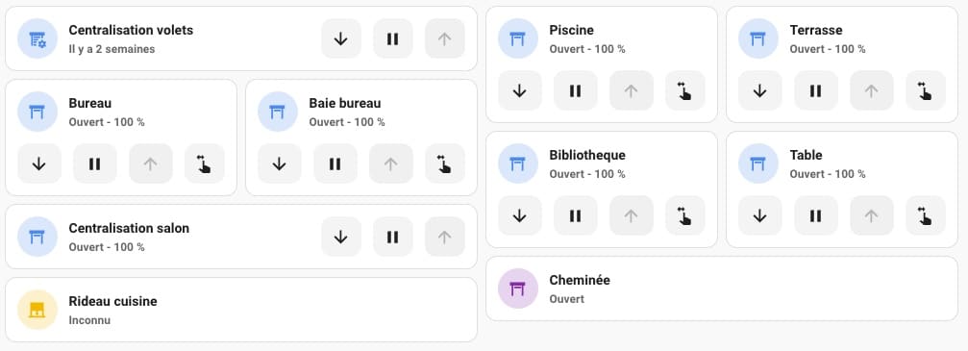
Task: Stop the Baie bureau shutter
Action: point(335,163)
